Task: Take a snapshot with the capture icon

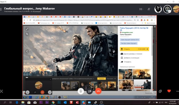Action: pyautogui.click(x=1, y=91)
